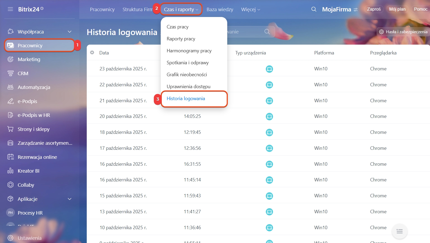Click the floating list button at bottom right
Image resolution: width=430 pixels, height=243 pixels.
pyautogui.click(x=399, y=231)
